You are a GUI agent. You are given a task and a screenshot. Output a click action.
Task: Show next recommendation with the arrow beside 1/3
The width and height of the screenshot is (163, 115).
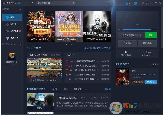coord(158,64)
